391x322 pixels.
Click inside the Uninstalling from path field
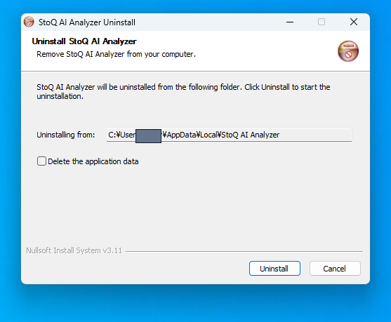point(229,135)
